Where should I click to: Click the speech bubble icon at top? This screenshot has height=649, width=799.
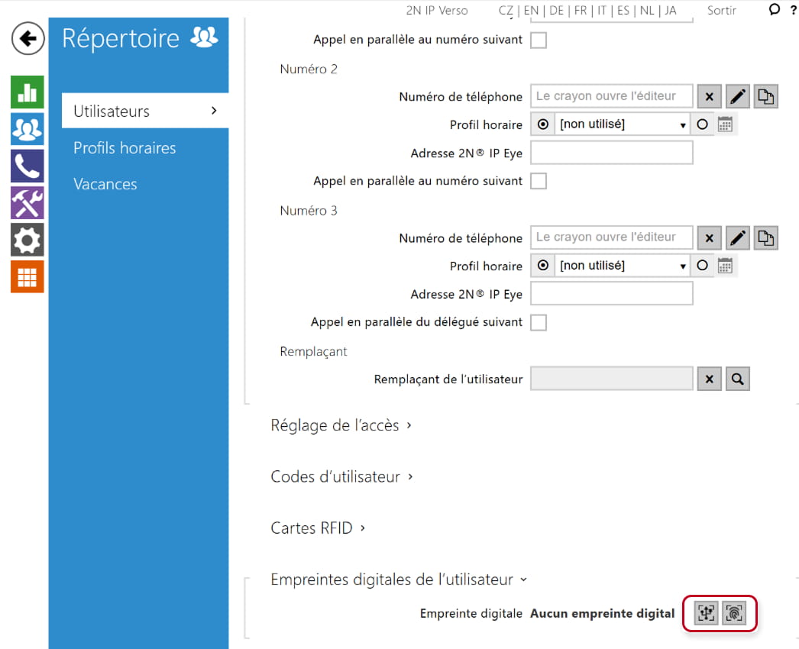point(774,10)
